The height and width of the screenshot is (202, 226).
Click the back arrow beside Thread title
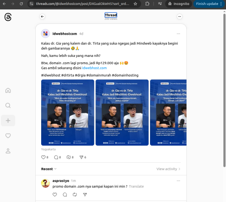(x=42, y=17)
